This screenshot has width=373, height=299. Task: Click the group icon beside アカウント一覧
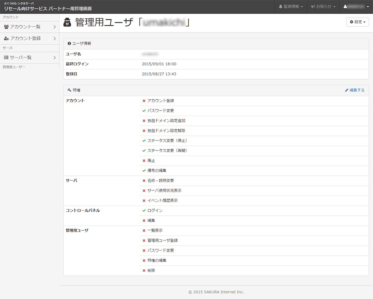point(6,27)
